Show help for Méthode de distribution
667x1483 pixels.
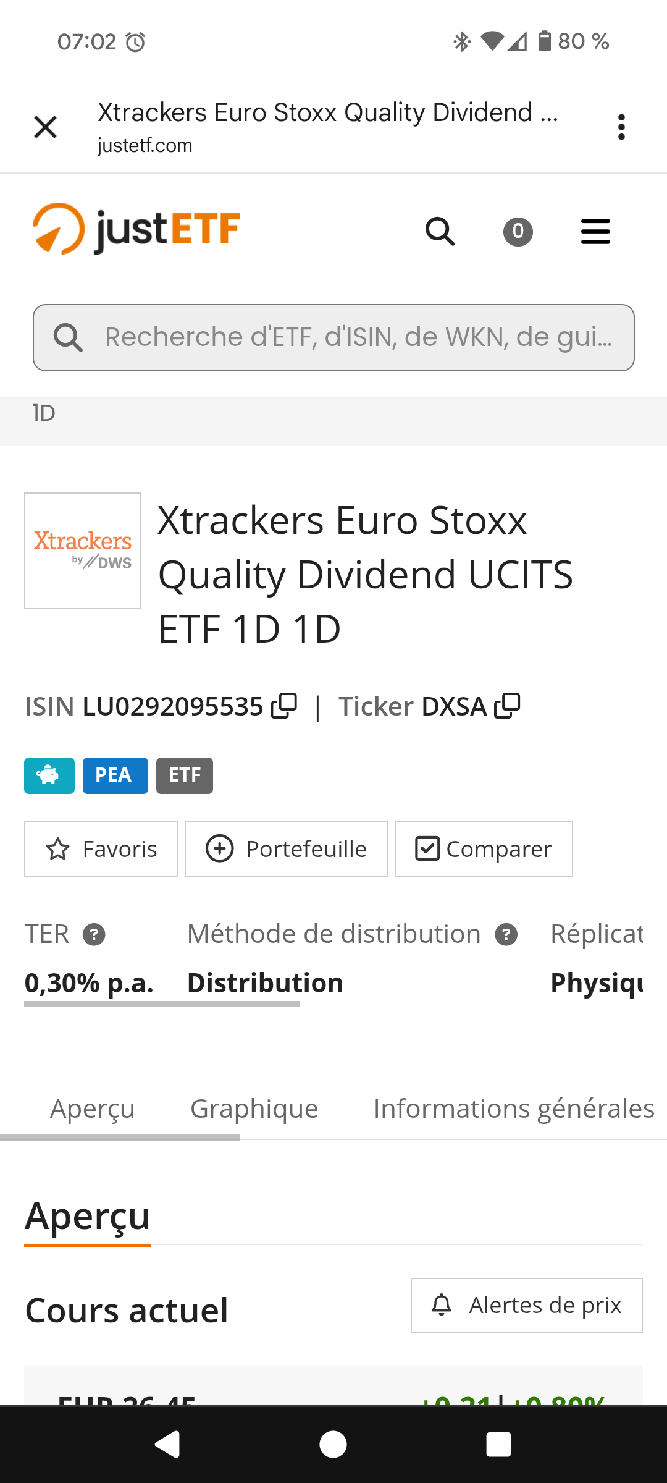coord(506,934)
